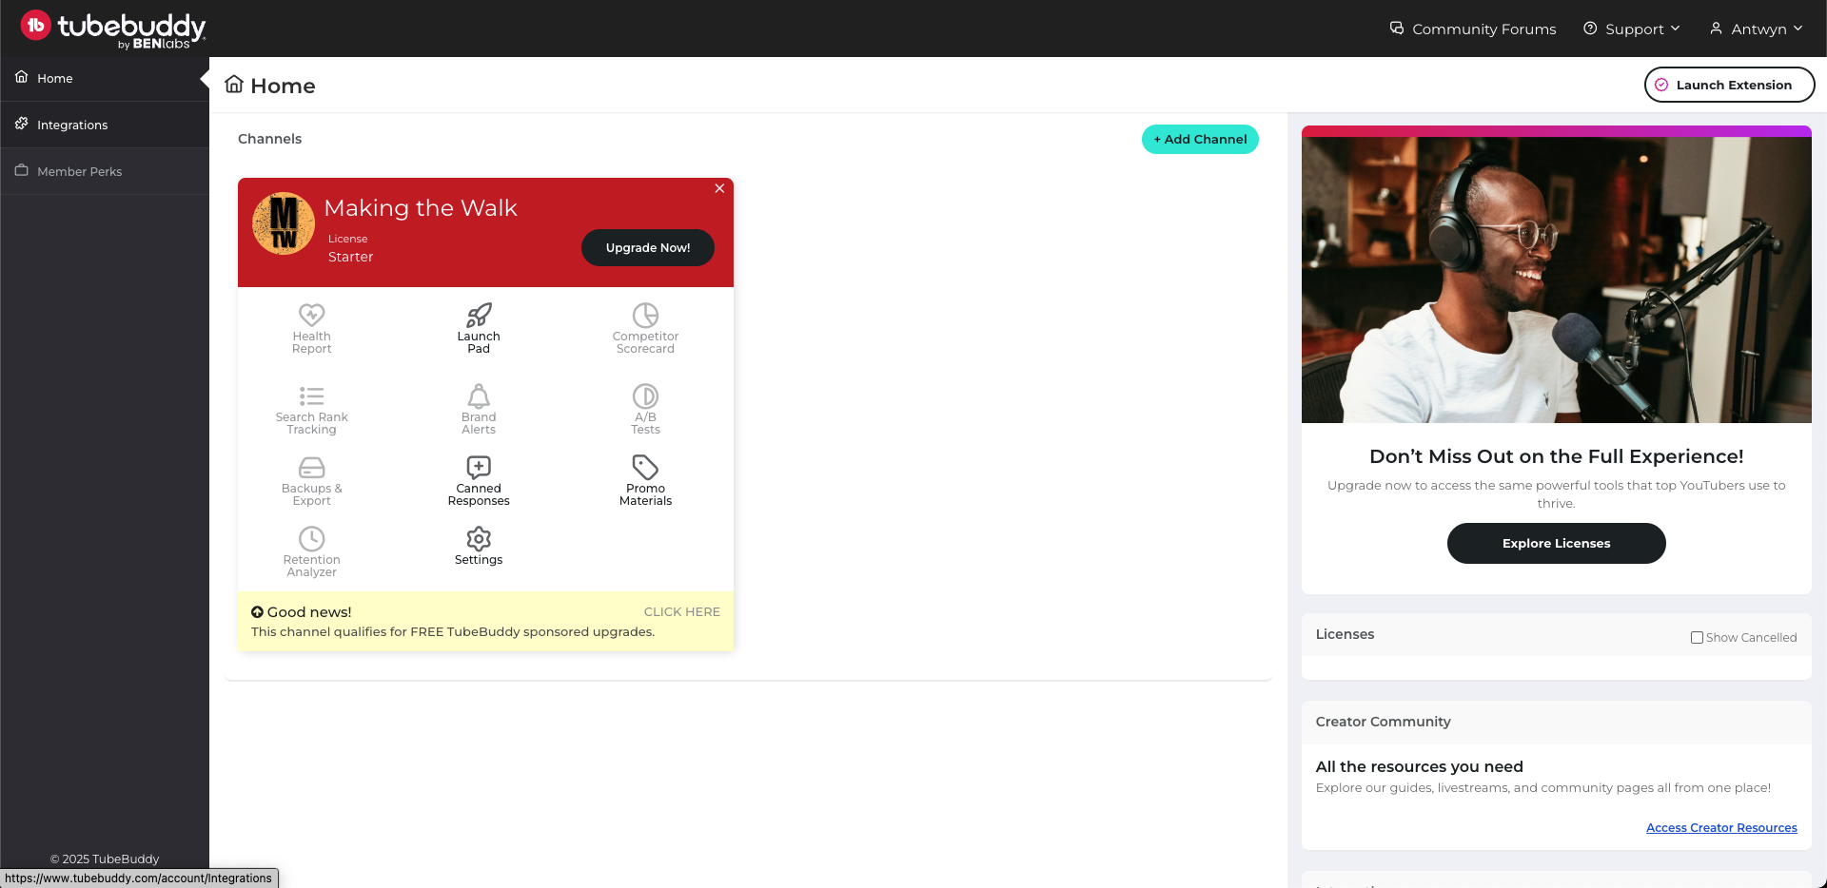The height and width of the screenshot is (888, 1827).
Task: Open channel Settings gear icon
Action: coord(479,539)
